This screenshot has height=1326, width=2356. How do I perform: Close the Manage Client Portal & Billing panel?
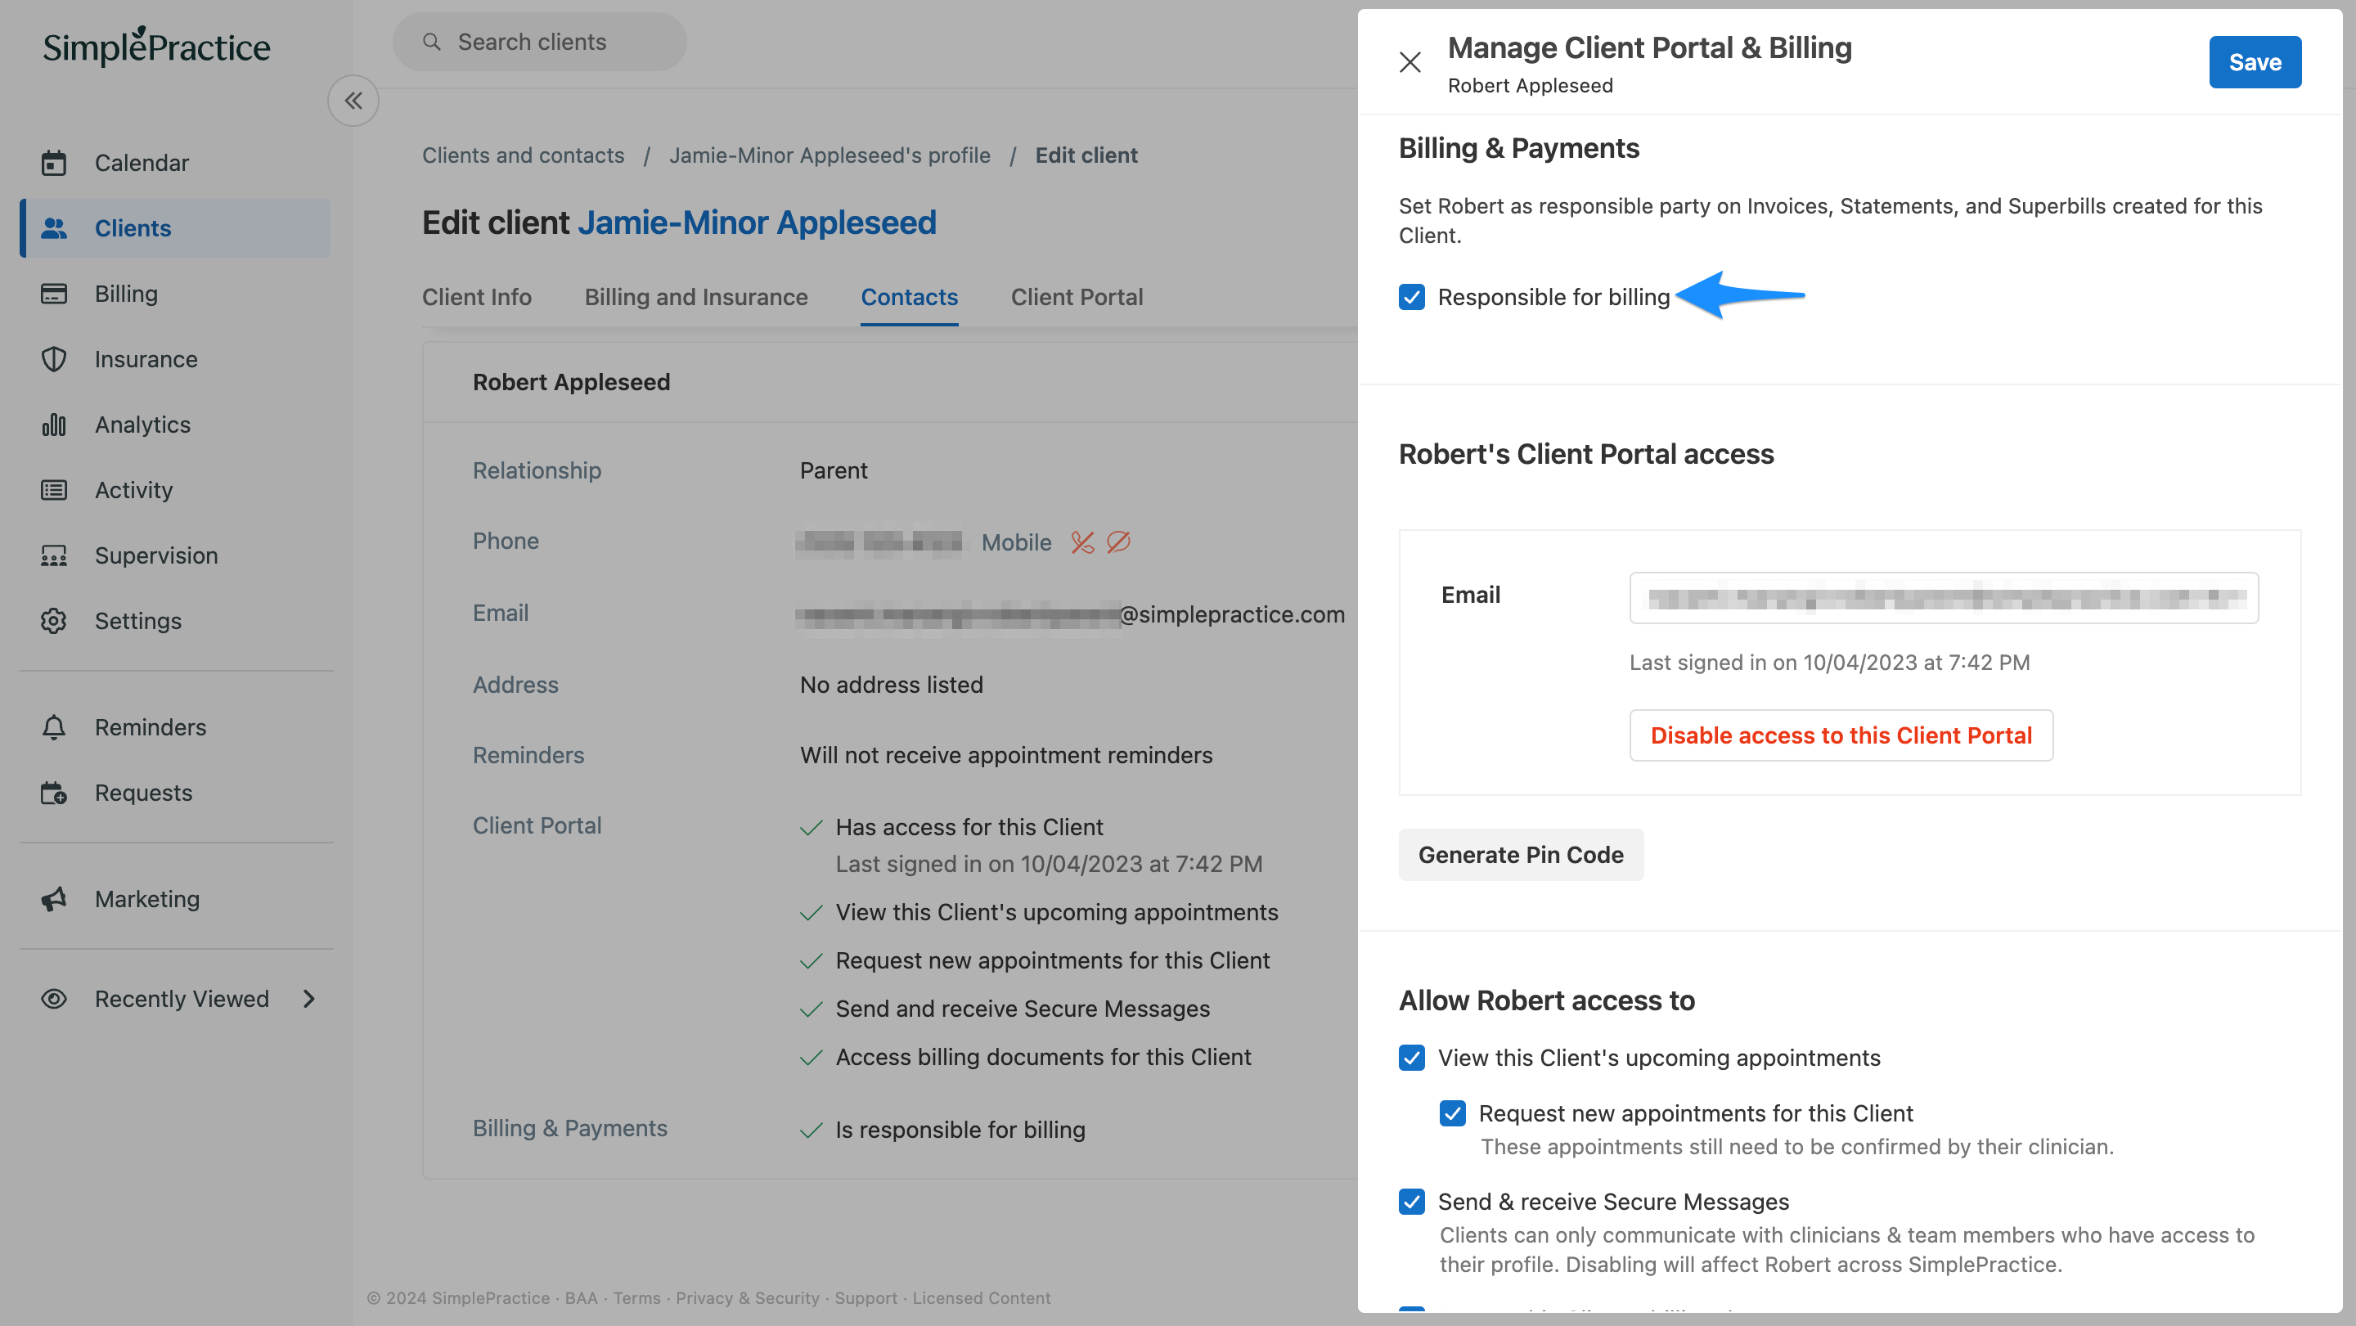pos(1410,62)
